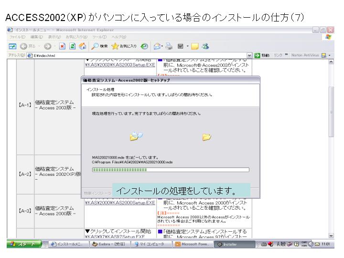Click the system tray clock 11:01
The height and width of the screenshot is (258, 344).
click(325, 244)
